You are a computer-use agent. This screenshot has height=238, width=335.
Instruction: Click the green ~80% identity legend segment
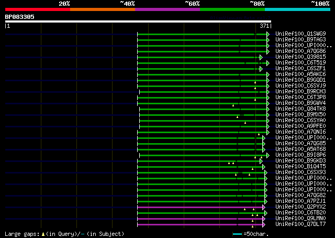coord(232,9)
